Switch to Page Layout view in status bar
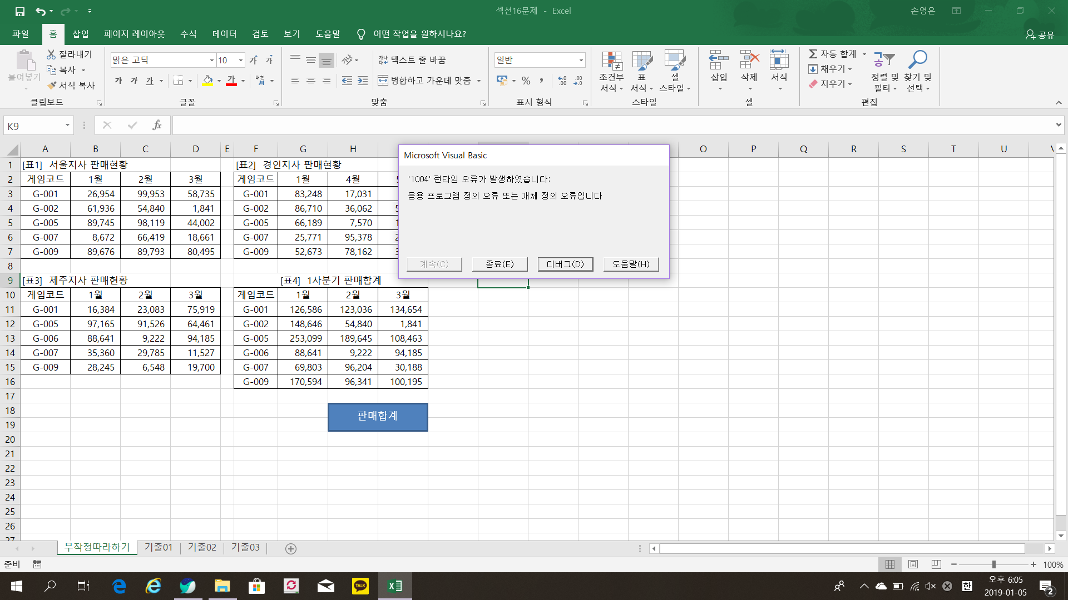The height and width of the screenshot is (600, 1068). [913, 564]
